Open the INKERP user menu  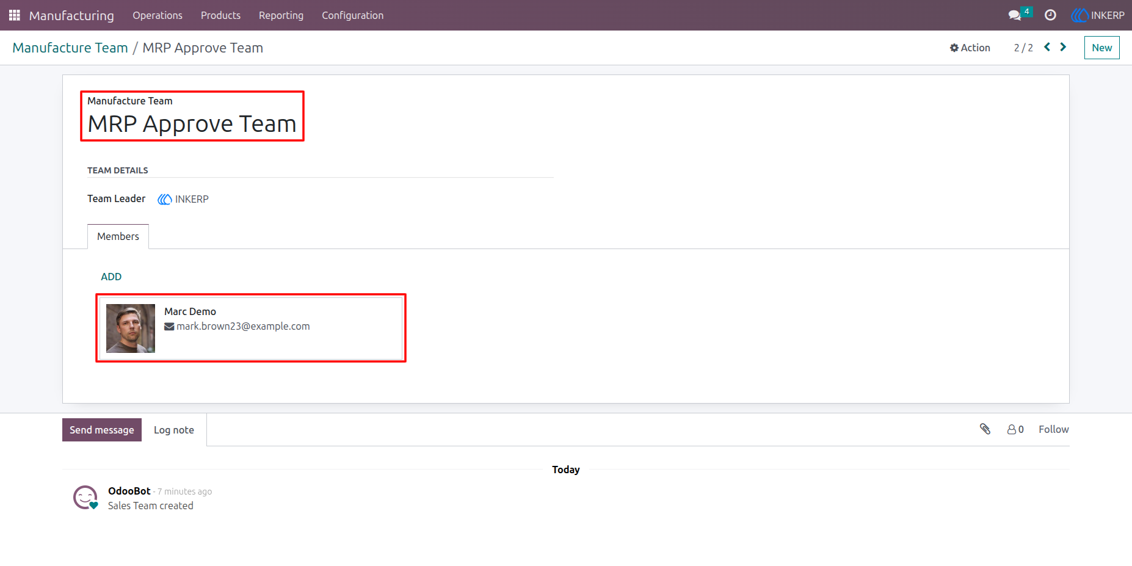(1098, 15)
